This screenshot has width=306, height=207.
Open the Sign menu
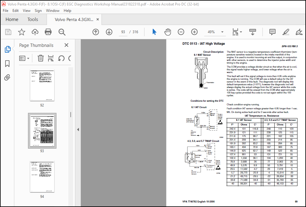(38, 11)
